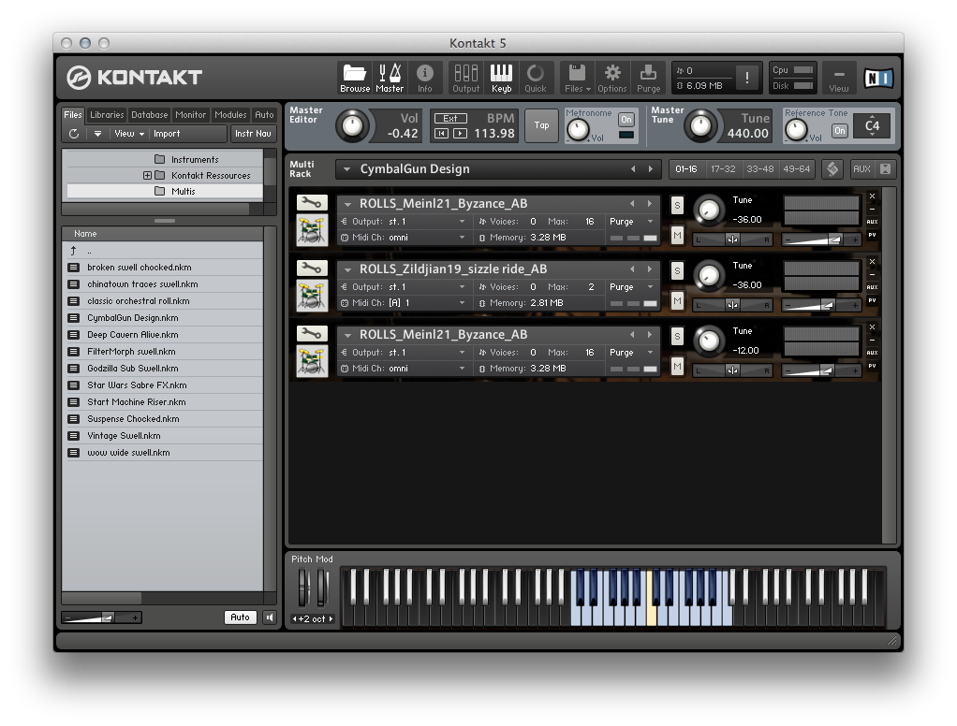Switch to the Modules tab
The image size is (957, 726).
click(230, 114)
